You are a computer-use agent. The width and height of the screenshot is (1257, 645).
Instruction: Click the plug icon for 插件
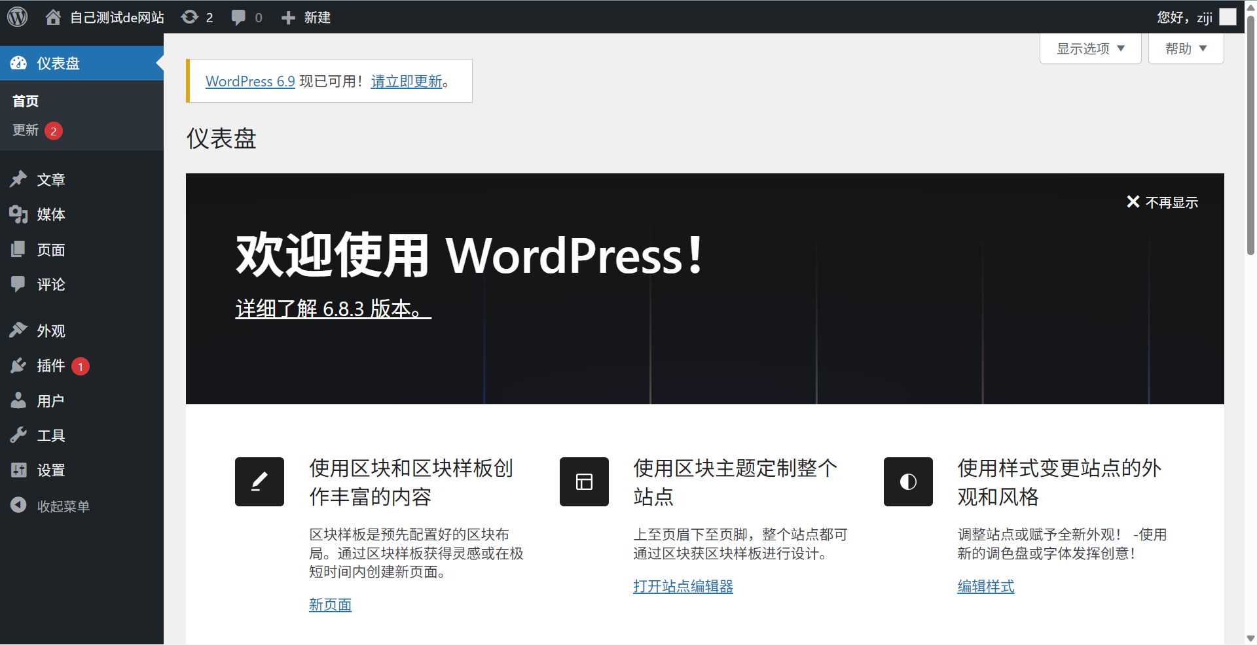[x=18, y=366]
